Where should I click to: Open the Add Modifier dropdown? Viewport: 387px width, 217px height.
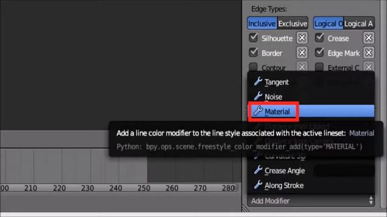tap(311, 201)
